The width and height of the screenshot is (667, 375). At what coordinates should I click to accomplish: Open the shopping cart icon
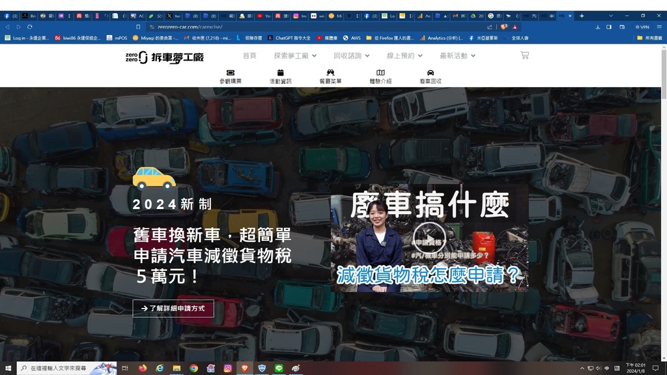pyautogui.click(x=524, y=55)
